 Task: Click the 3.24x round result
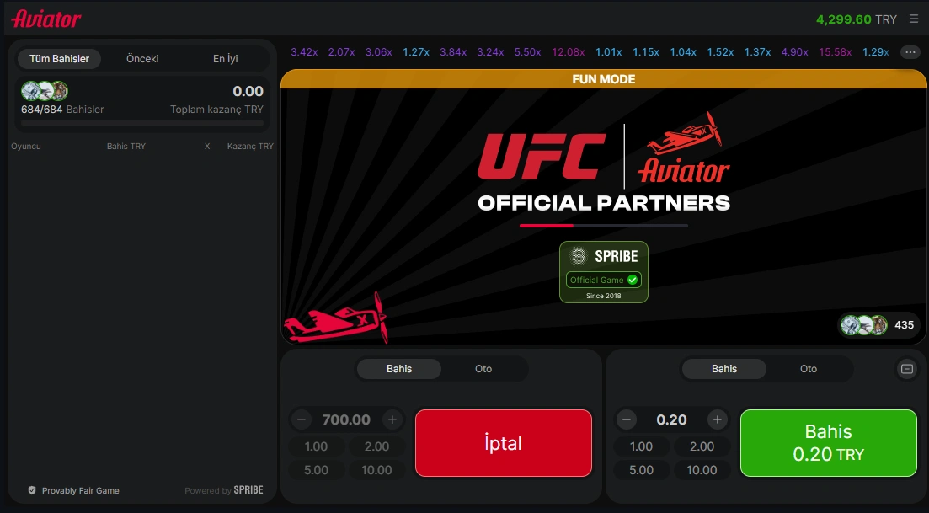click(x=490, y=52)
